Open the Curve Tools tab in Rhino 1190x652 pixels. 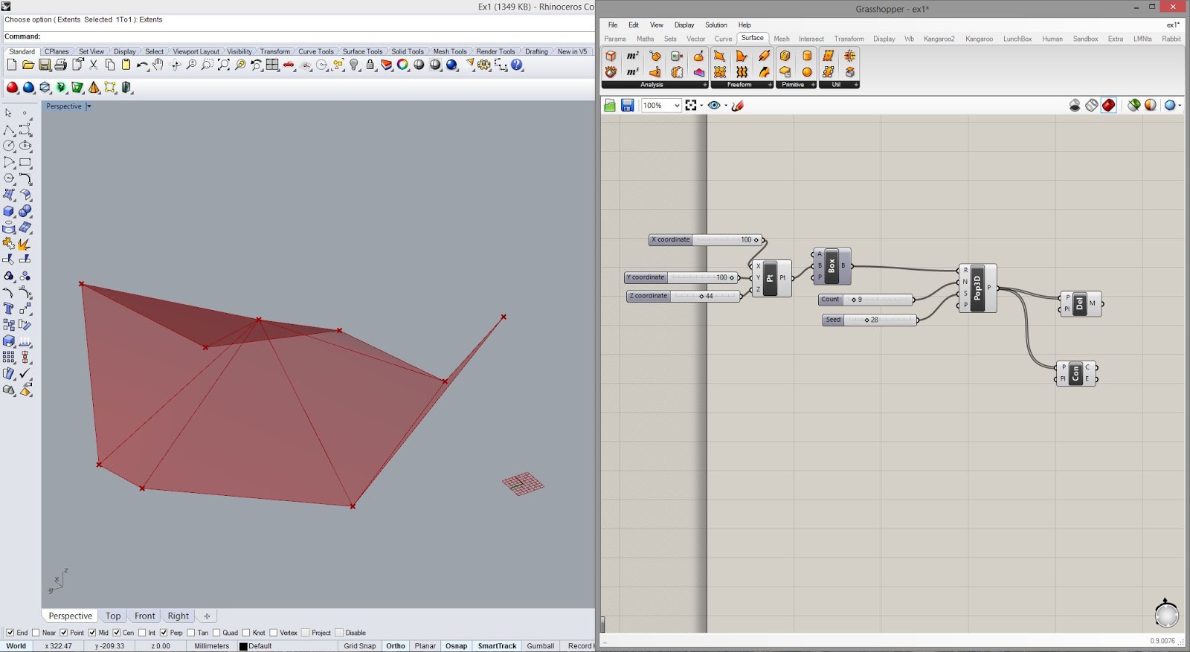point(316,51)
